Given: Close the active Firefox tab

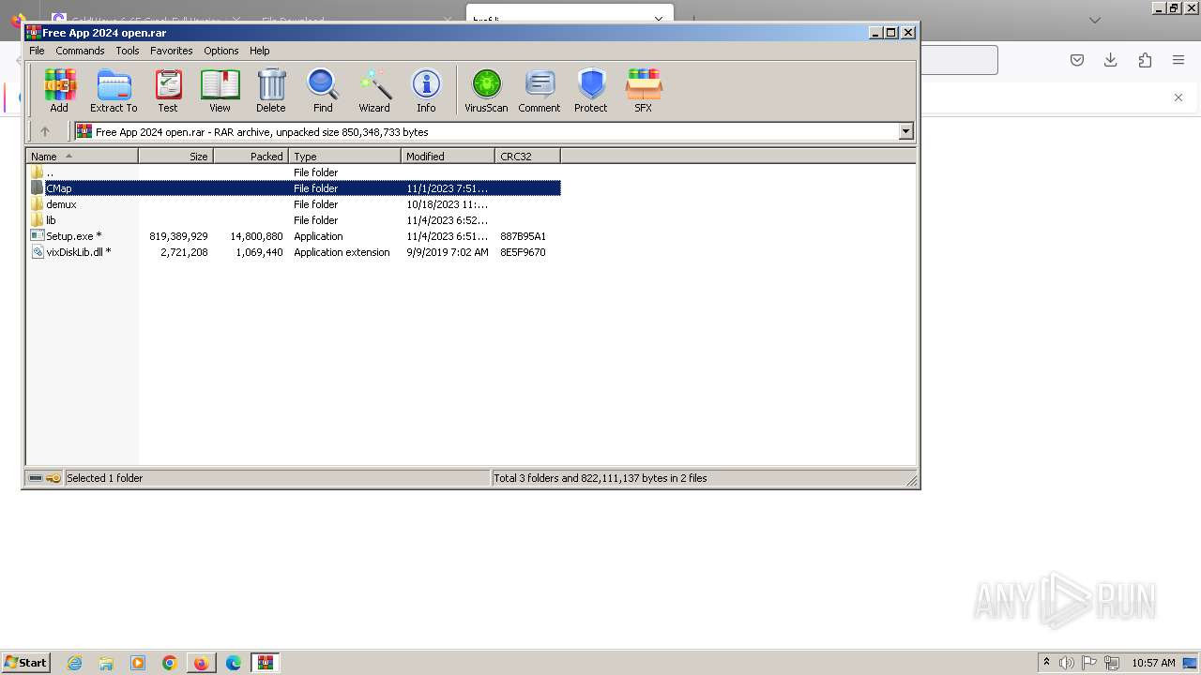Looking at the screenshot, I should 658,20.
